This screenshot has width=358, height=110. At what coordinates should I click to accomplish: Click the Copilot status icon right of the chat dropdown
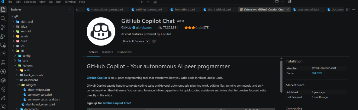coord(290,2)
